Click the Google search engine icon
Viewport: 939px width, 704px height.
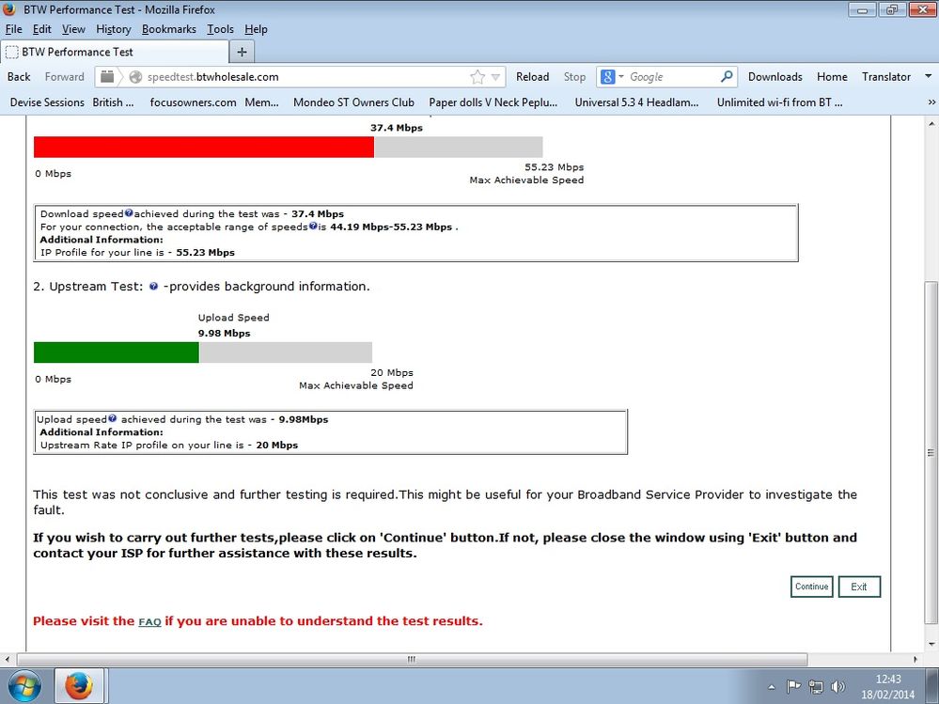pos(608,77)
